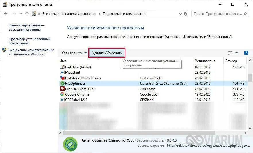Click the horizontal scrollbar thumb
Screen dimensions: 253x153
coord(138,133)
